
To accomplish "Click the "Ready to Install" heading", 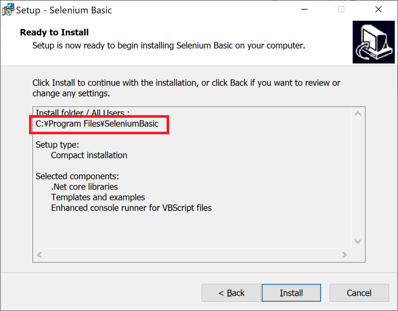I will click(54, 32).
